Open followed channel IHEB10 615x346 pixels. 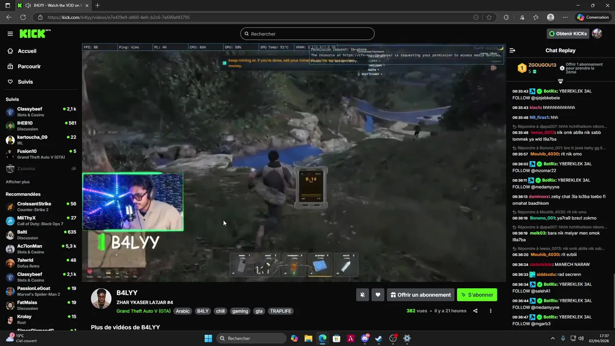(x=41, y=126)
